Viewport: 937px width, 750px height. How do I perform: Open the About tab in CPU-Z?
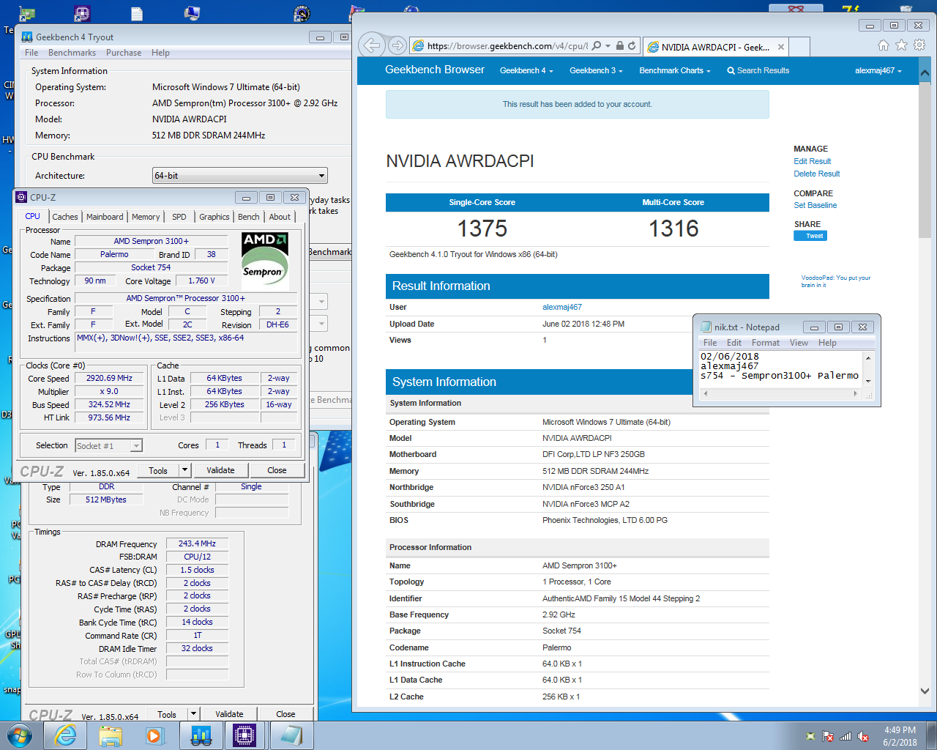point(280,217)
